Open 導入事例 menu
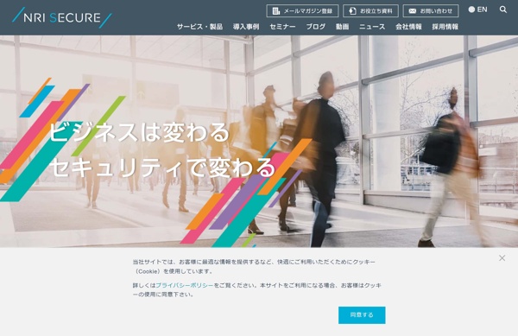The image size is (518, 336). (246, 27)
